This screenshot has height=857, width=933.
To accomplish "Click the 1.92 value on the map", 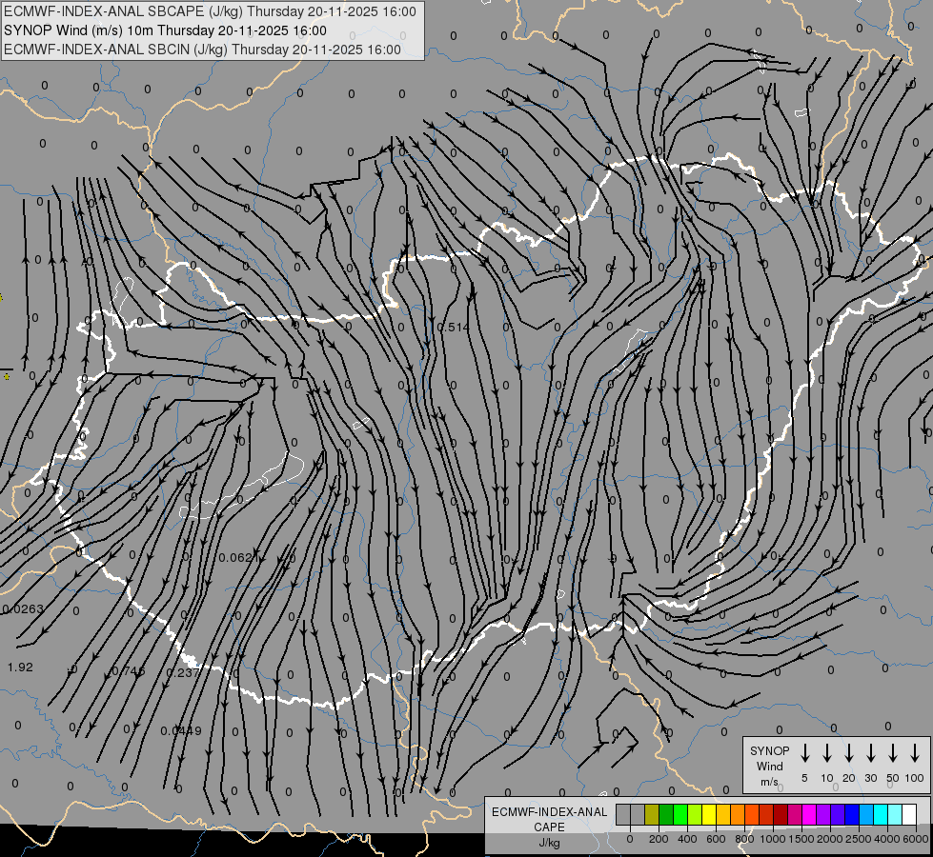I will [x=20, y=667].
